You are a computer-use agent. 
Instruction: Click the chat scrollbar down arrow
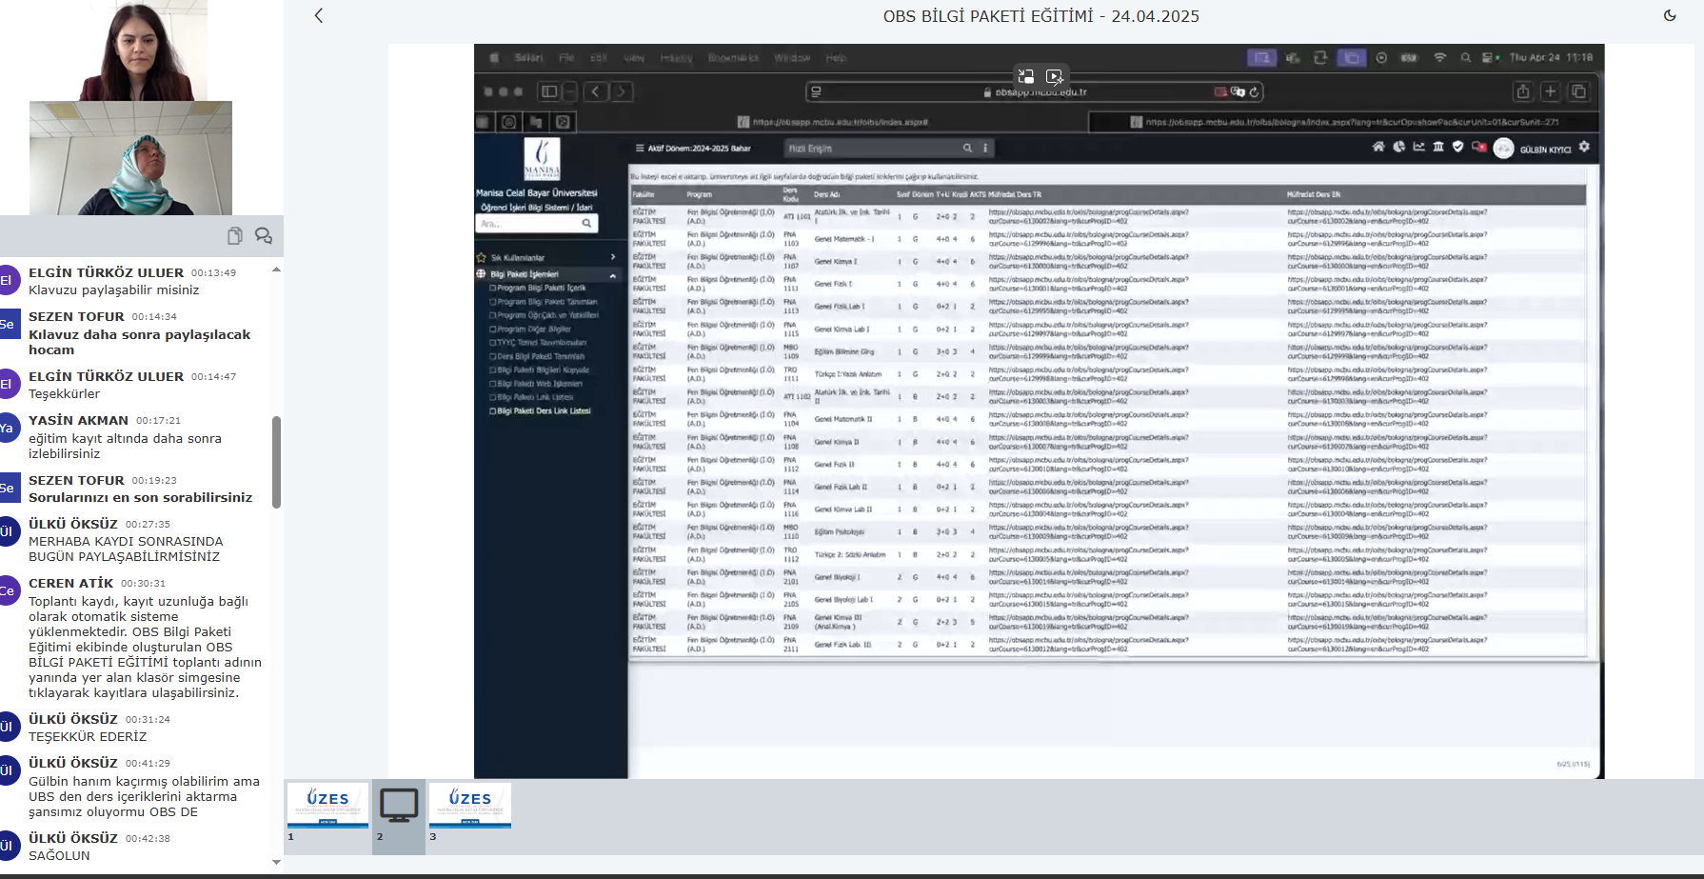click(x=276, y=862)
